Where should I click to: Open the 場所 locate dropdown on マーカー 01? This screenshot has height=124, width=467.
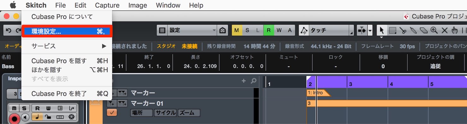click(x=141, y=113)
